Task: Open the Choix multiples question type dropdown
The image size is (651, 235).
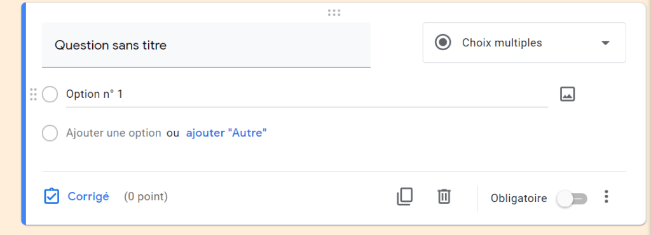Action: click(x=524, y=43)
